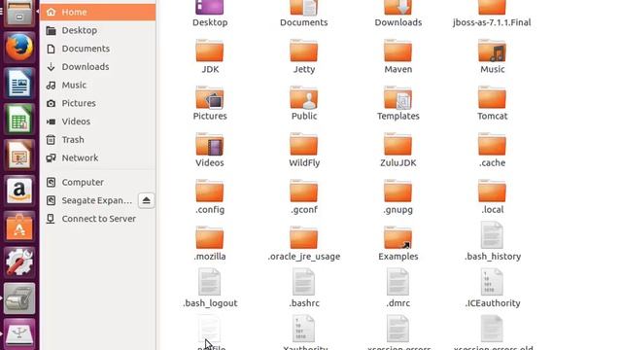Eject the Seagate Expansion drive
This screenshot has width=622, height=350.
146,200
